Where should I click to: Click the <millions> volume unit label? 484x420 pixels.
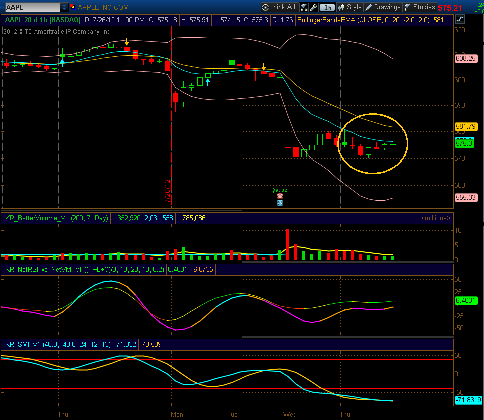click(435, 218)
